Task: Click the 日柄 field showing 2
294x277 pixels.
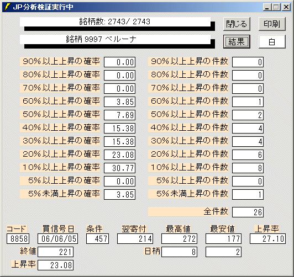Action: pyautogui.click(x=223, y=252)
